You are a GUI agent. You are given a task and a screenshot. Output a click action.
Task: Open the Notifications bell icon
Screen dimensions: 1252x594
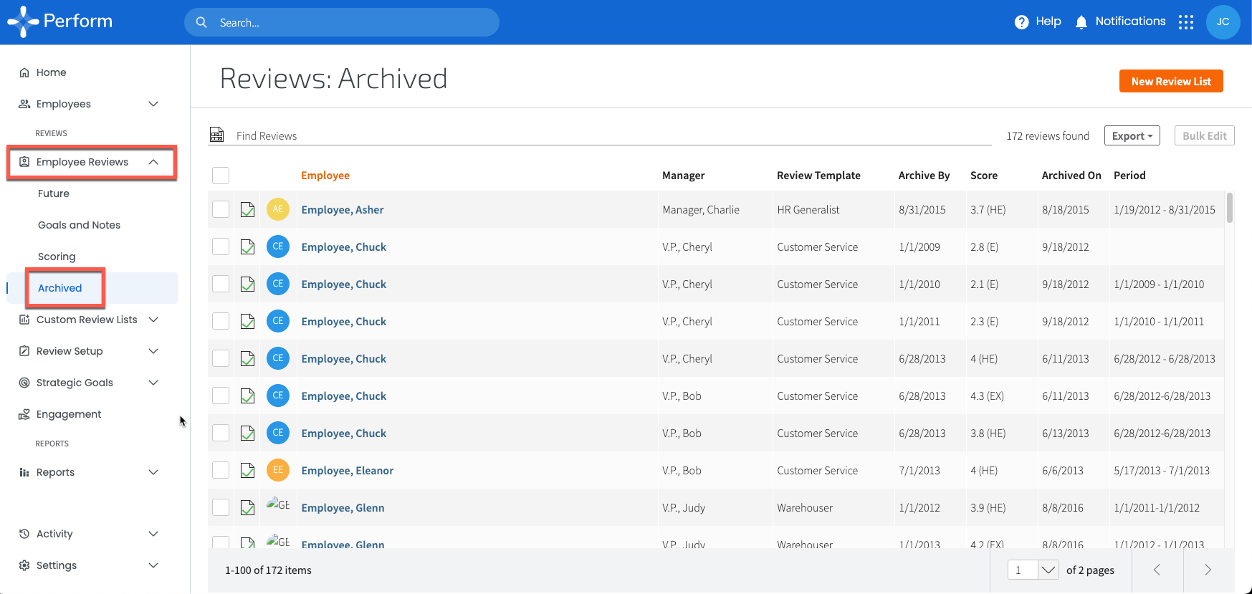click(x=1081, y=22)
